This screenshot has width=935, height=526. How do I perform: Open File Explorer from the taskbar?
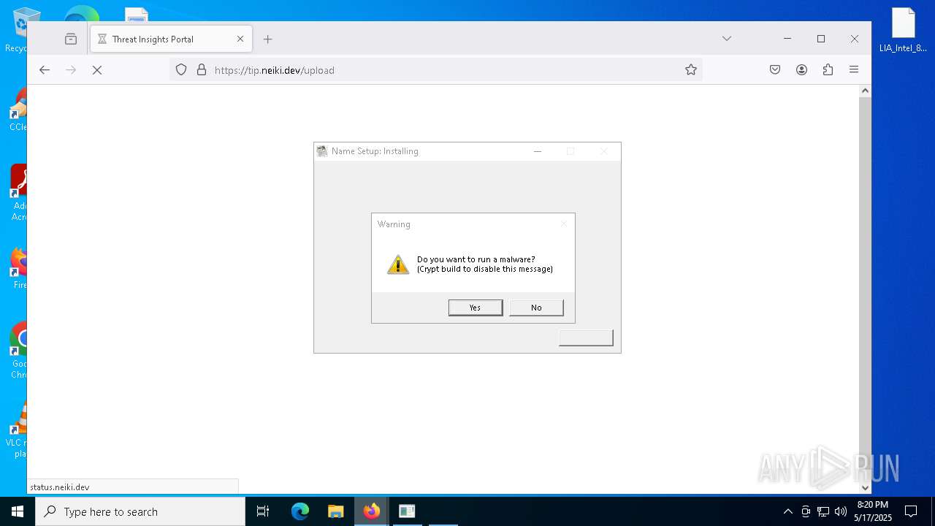pyautogui.click(x=335, y=511)
